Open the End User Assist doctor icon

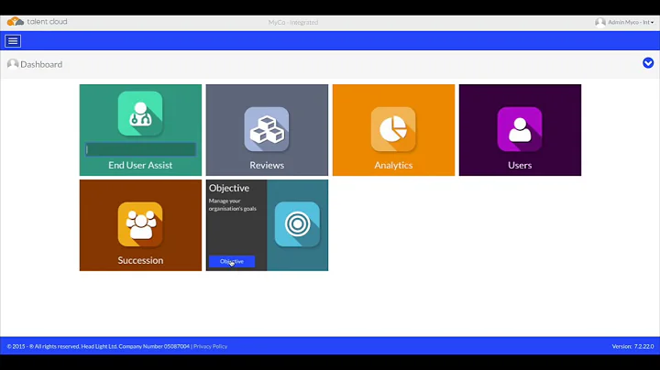140,114
